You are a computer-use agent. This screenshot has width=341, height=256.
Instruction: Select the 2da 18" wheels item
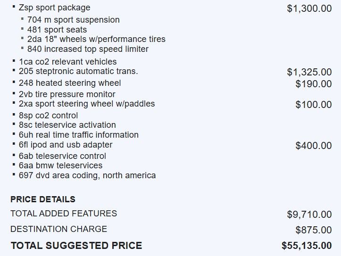coord(96,39)
